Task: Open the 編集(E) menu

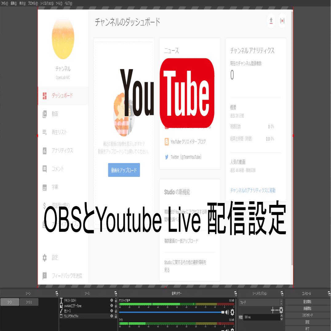Action: [14, 3]
